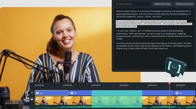Click the paragraph starting "From the marvels of science"

[x=154, y=46]
